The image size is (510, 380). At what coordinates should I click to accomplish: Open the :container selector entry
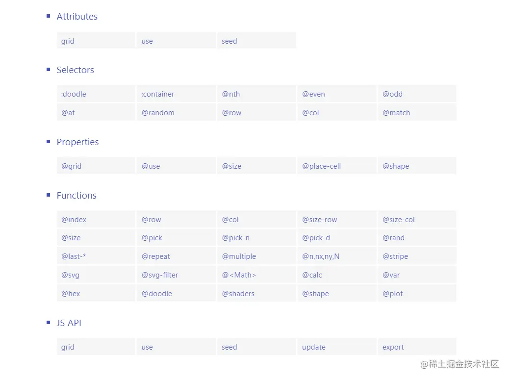point(176,94)
